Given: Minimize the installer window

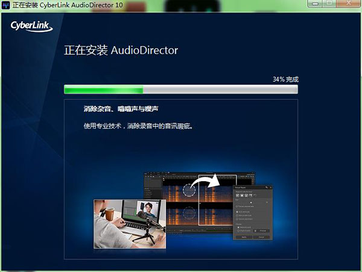Looking at the screenshot, I should tap(316, 4).
